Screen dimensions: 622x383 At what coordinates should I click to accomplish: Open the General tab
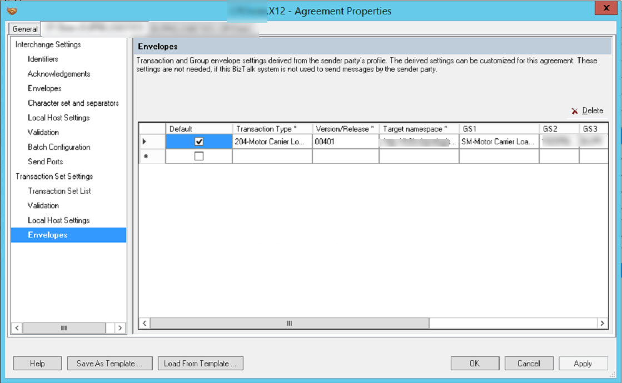[24, 29]
